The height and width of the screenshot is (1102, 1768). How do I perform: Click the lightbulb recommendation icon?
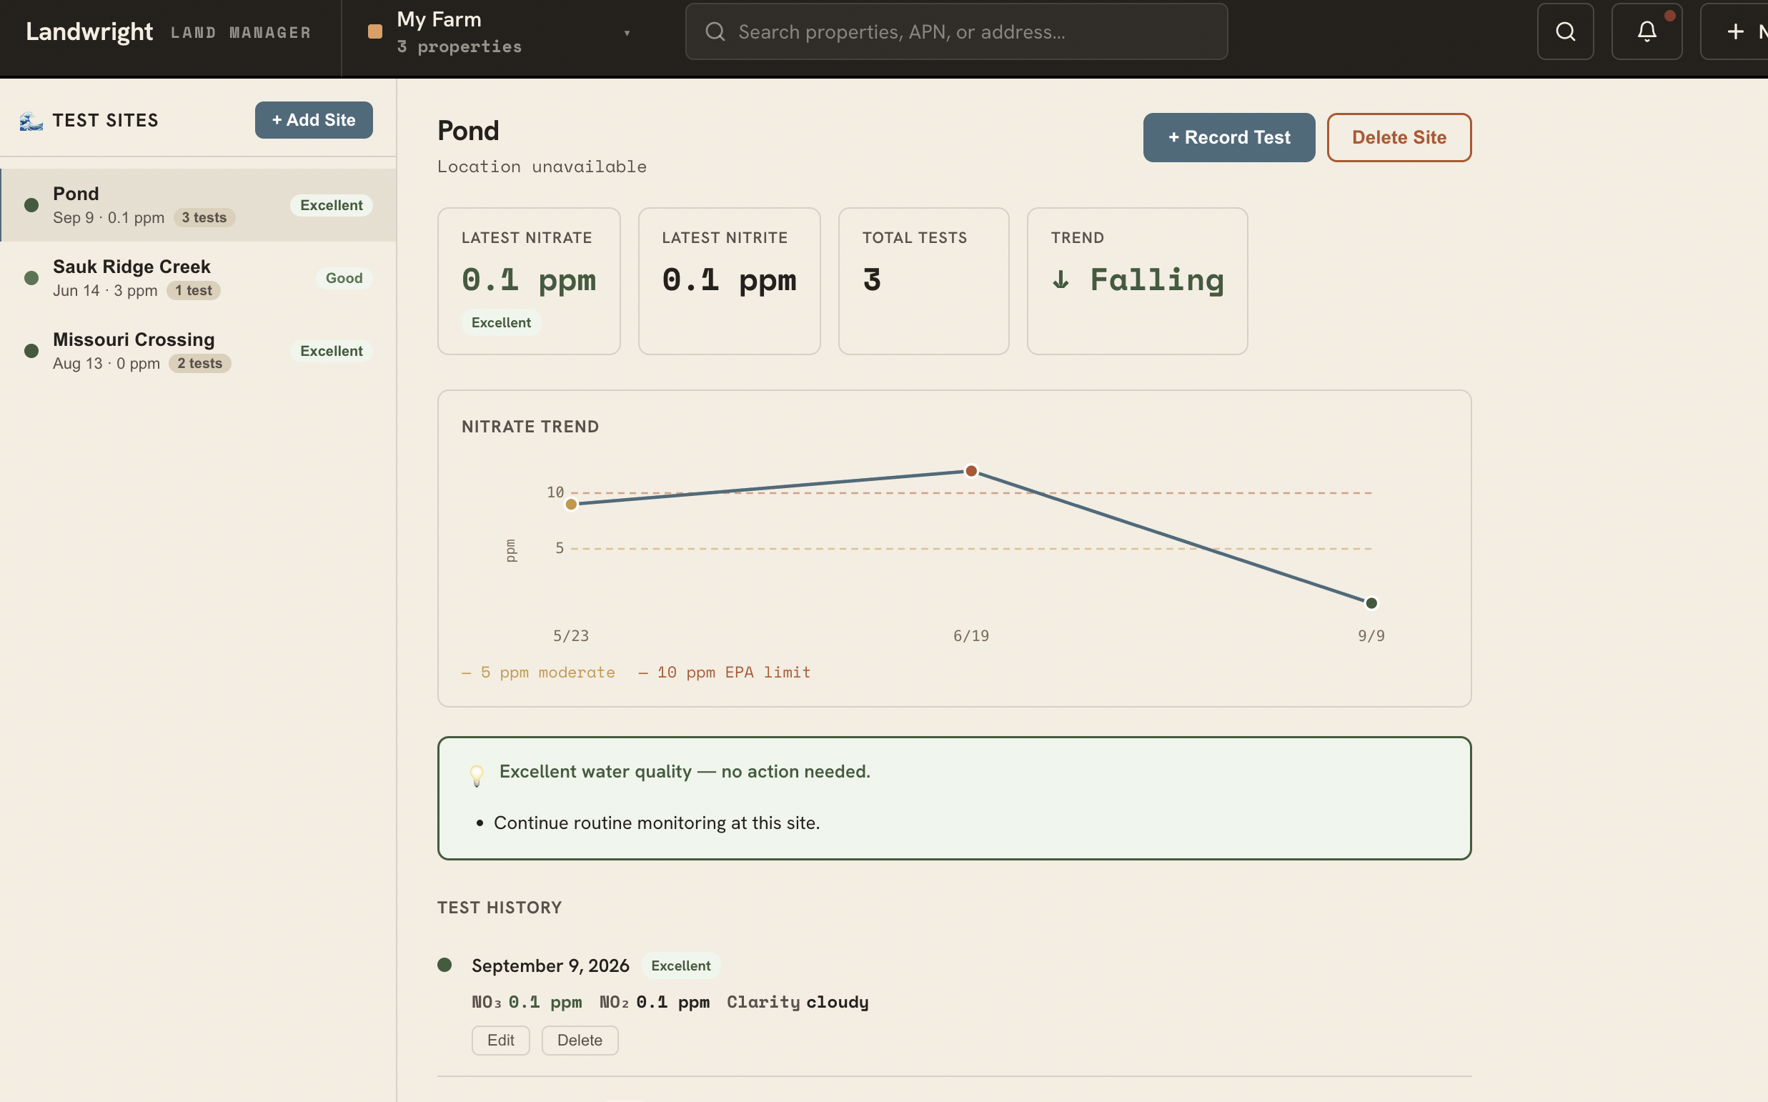477,775
